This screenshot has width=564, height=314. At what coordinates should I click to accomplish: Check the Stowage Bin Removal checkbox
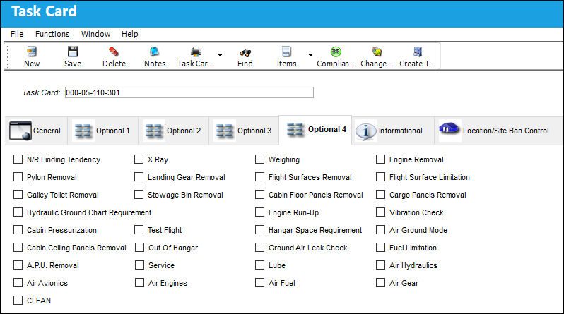tap(139, 194)
